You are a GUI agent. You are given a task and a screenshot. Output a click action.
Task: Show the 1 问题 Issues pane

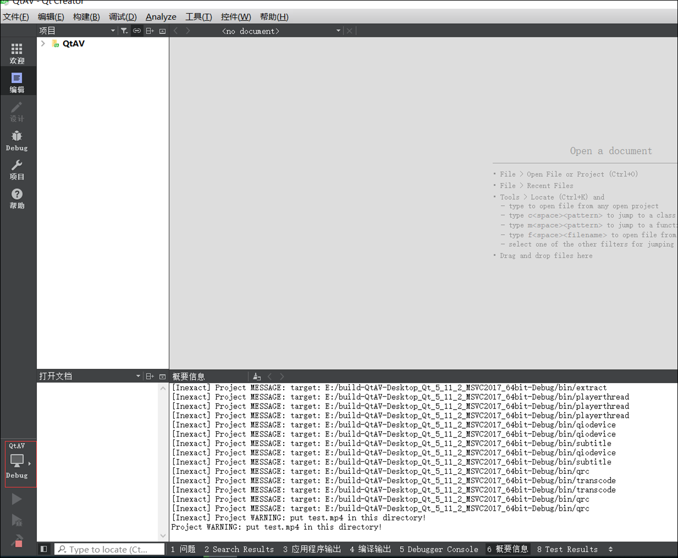[x=183, y=549]
